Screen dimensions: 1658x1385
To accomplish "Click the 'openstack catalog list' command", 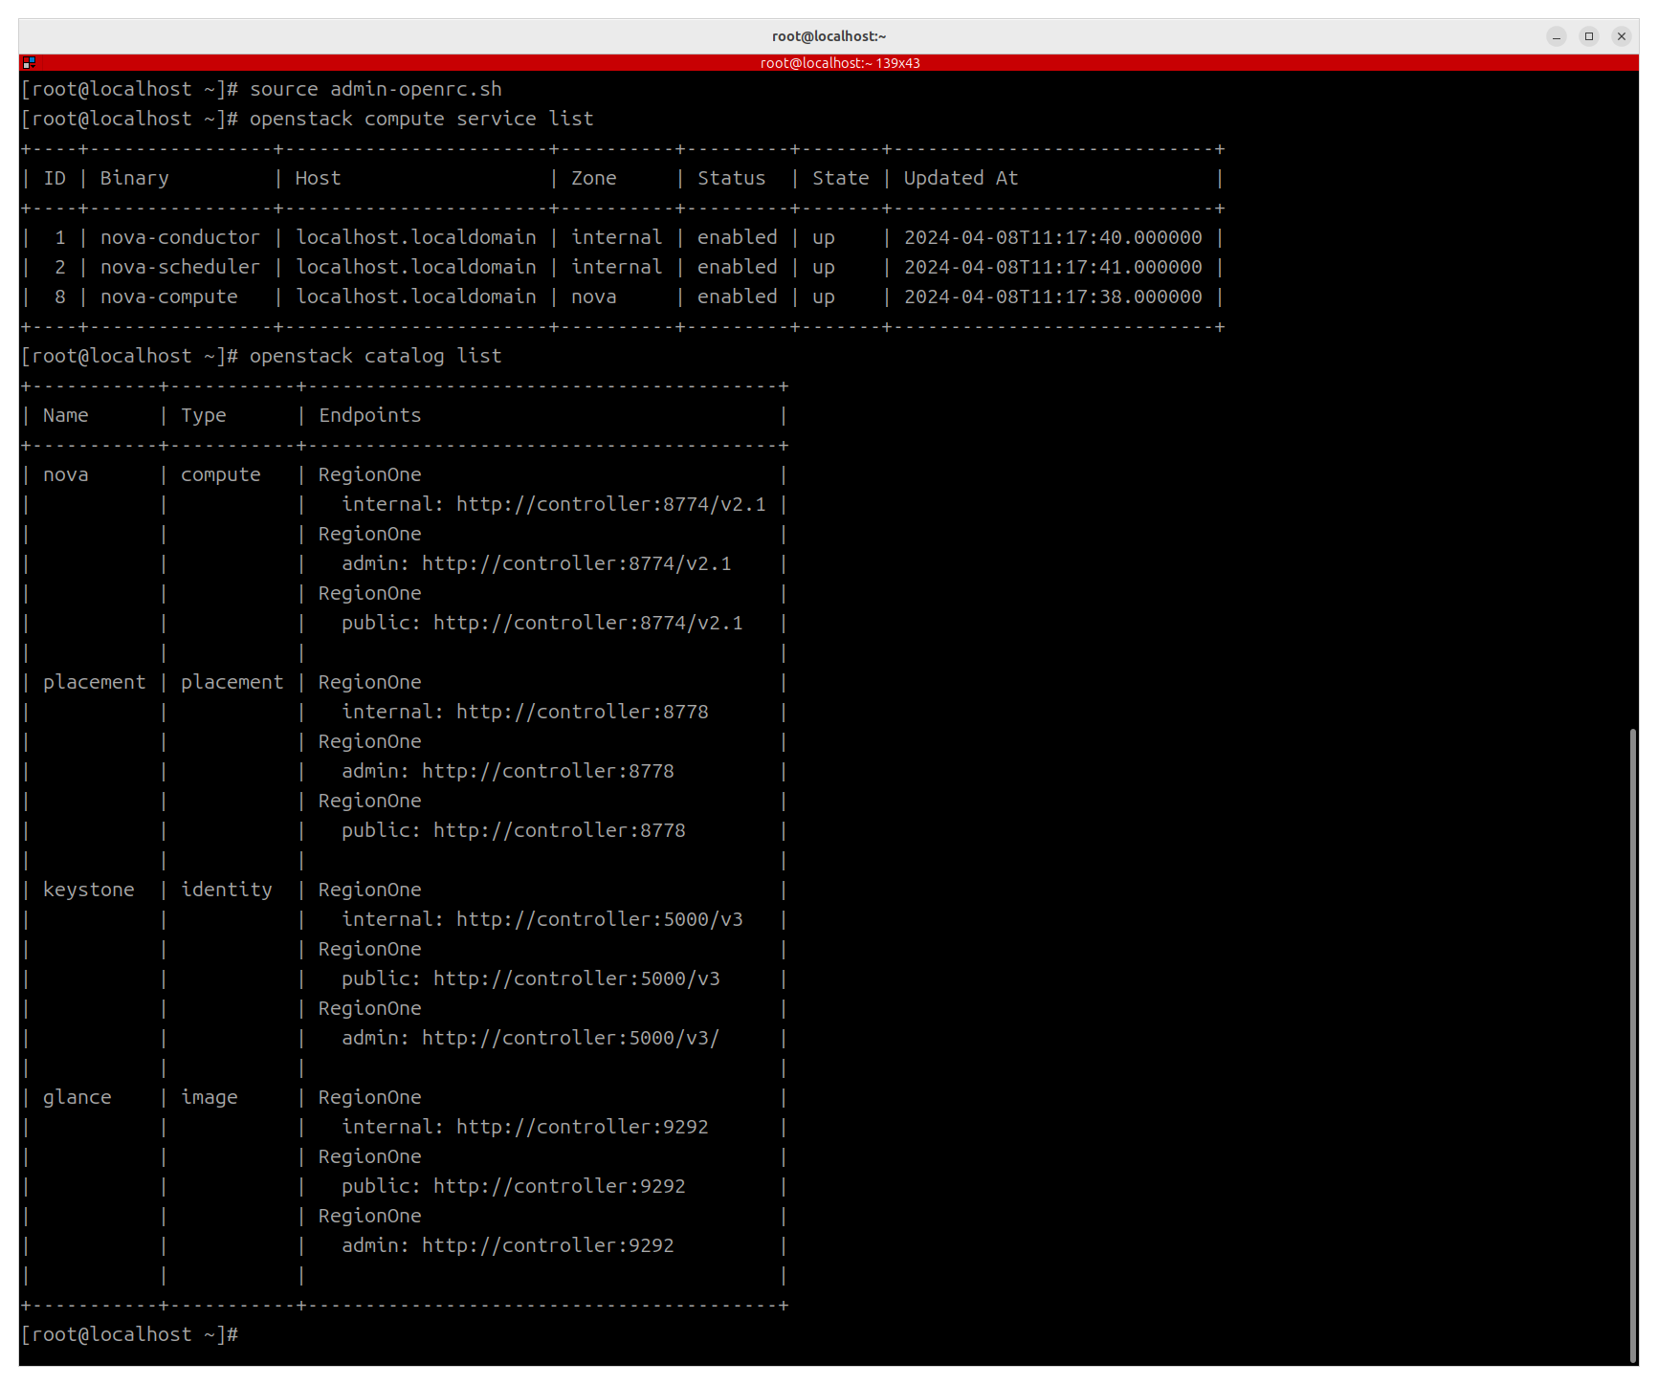I will pyautogui.click(x=376, y=356).
